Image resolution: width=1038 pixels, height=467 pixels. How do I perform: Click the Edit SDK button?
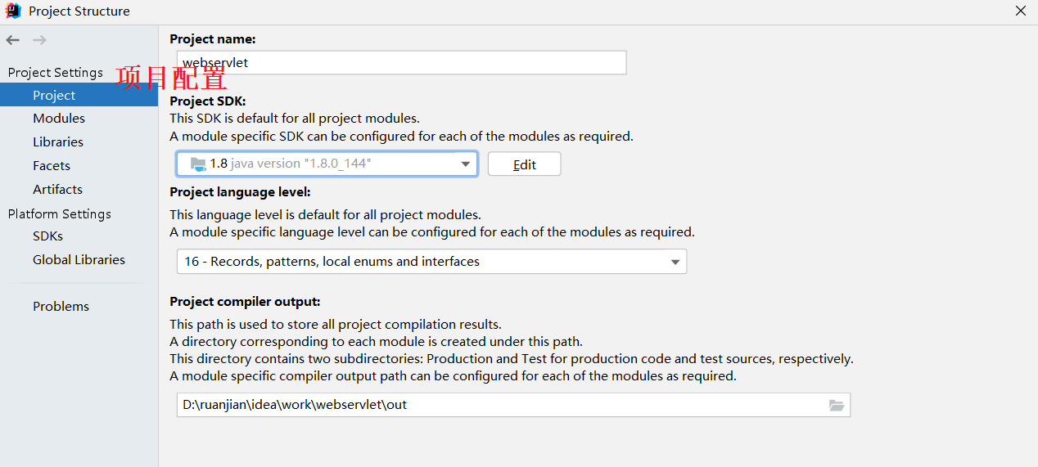coord(525,164)
